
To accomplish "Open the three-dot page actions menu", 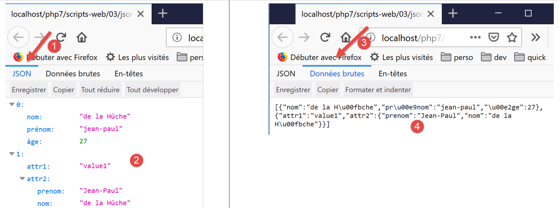I will (x=475, y=38).
